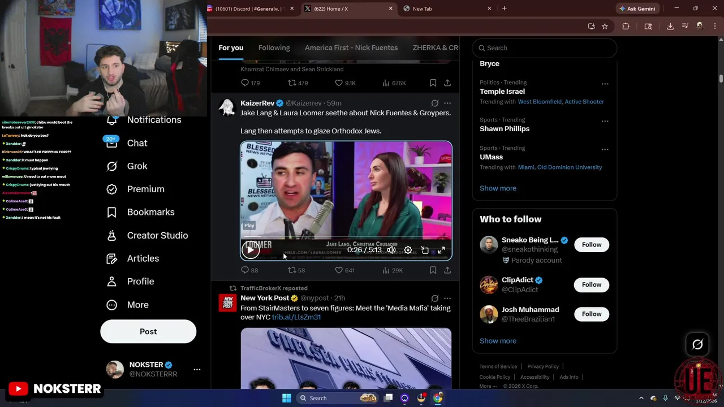724x407 pixels.
Task: Open more options on New York Post tweet
Action: tap(447, 298)
